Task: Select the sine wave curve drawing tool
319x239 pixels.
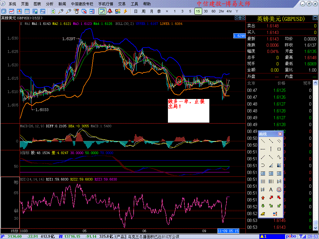Action: [279, 157]
